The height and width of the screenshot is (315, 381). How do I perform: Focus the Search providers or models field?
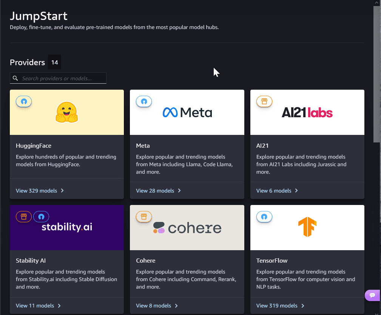coord(58,78)
